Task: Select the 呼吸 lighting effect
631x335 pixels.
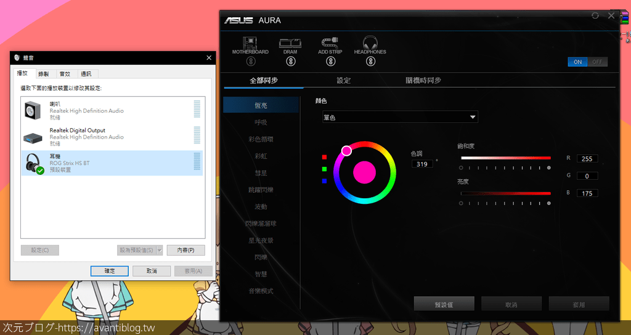Action: pos(261,123)
